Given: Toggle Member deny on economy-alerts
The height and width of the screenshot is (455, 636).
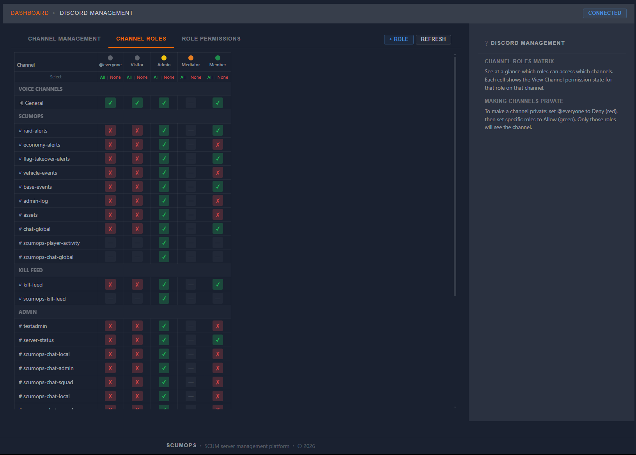Looking at the screenshot, I should point(218,145).
